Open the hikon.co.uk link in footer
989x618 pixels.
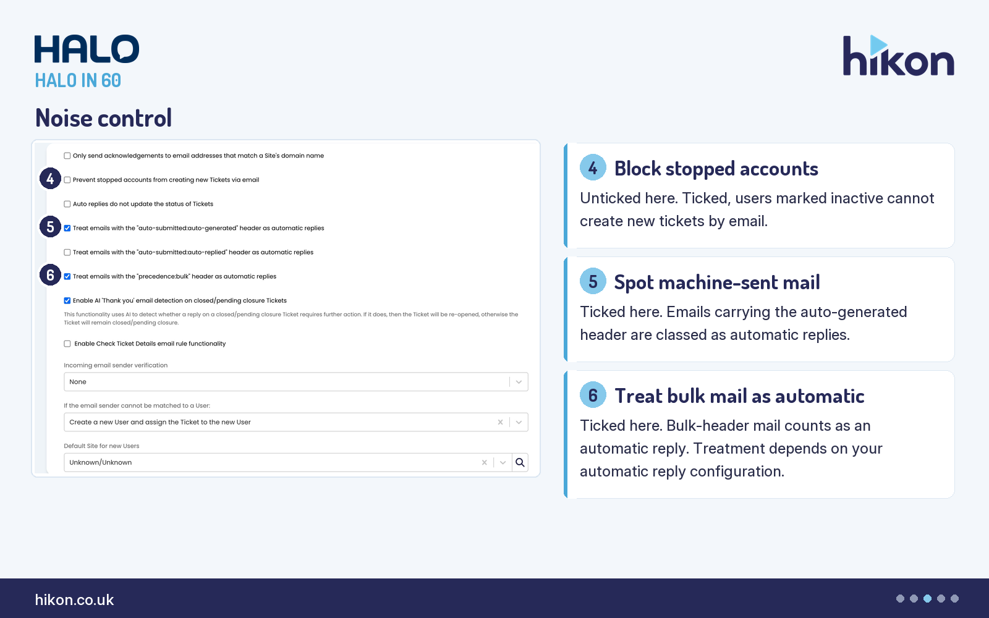click(x=74, y=600)
